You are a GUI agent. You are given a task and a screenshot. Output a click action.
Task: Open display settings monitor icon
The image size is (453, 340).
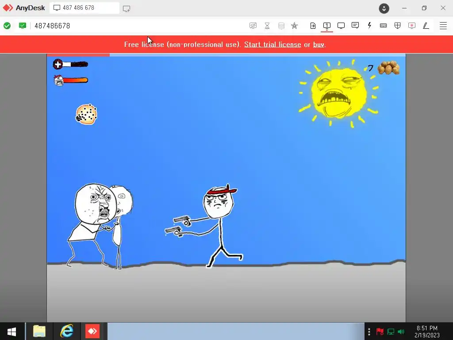(341, 26)
